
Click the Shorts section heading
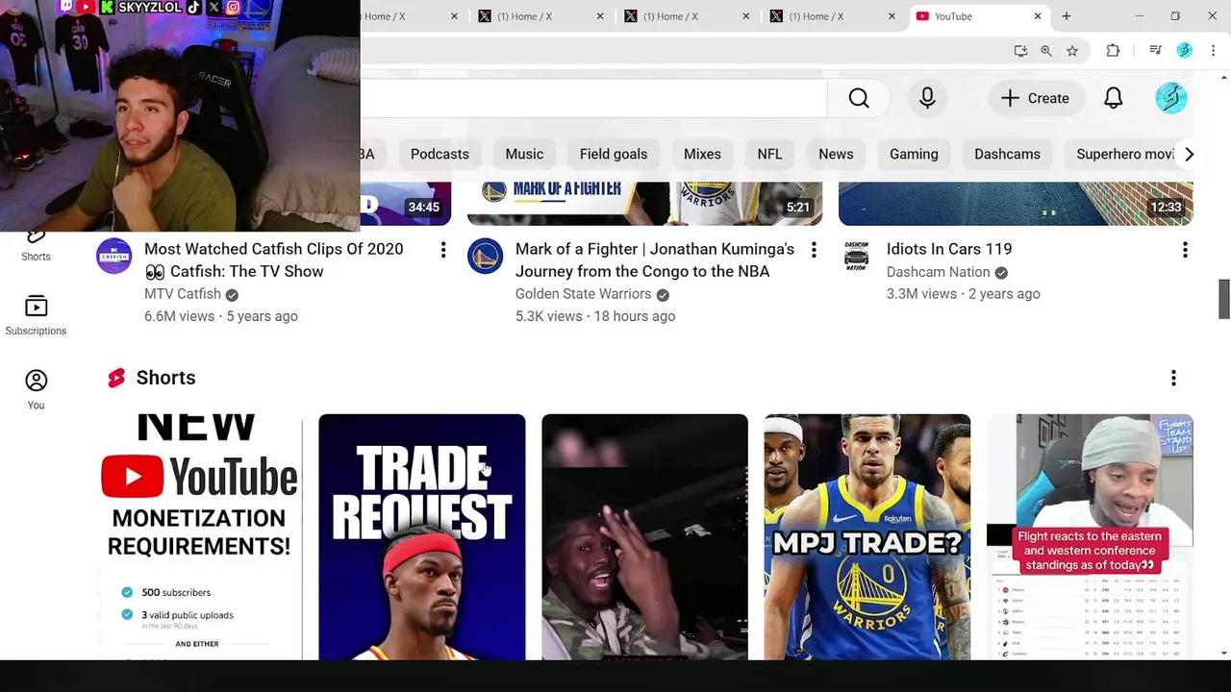click(165, 378)
